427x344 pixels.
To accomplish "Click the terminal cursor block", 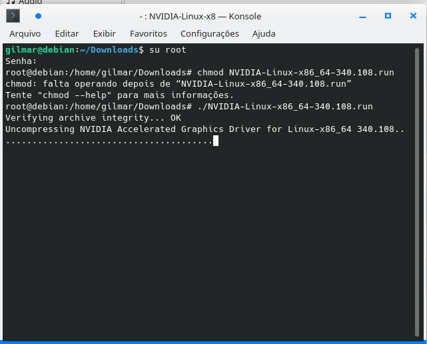I will [216, 141].
